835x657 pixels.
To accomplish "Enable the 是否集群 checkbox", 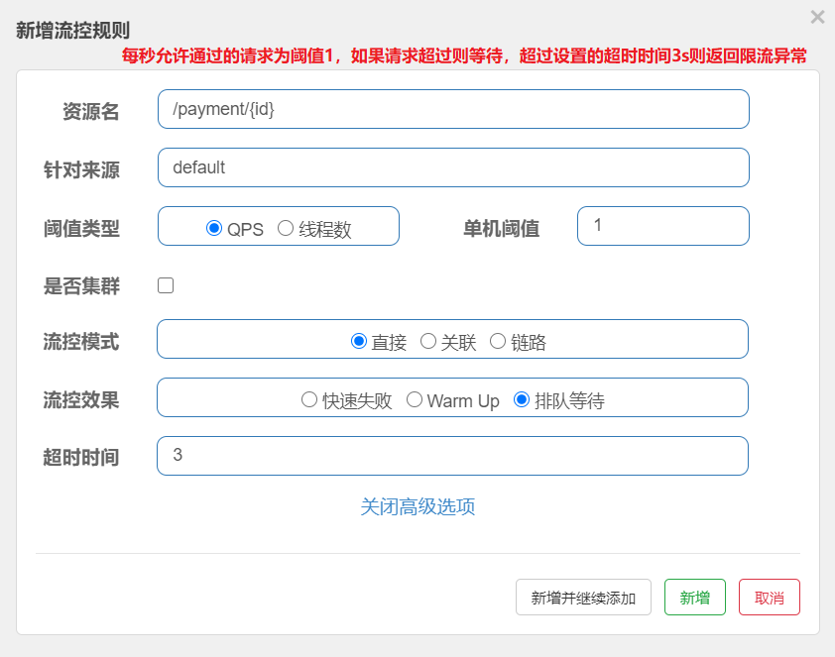I will tap(166, 285).
